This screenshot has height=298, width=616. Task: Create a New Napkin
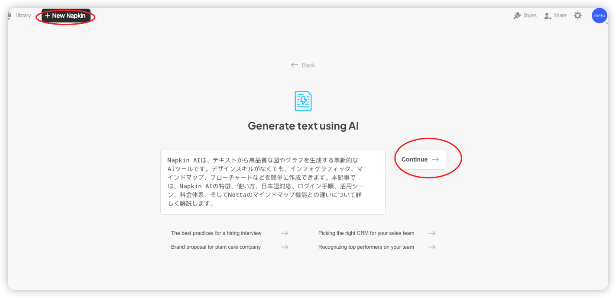tap(66, 16)
